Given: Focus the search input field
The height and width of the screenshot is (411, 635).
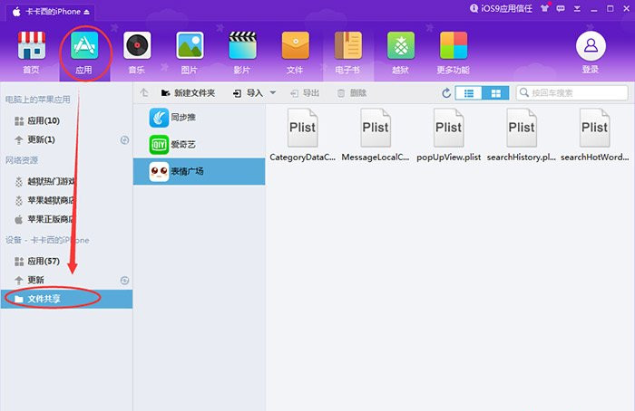Looking at the screenshot, I should [572, 93].
